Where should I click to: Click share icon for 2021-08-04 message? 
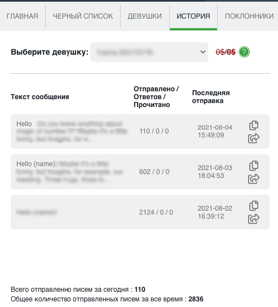pos(254,138)
